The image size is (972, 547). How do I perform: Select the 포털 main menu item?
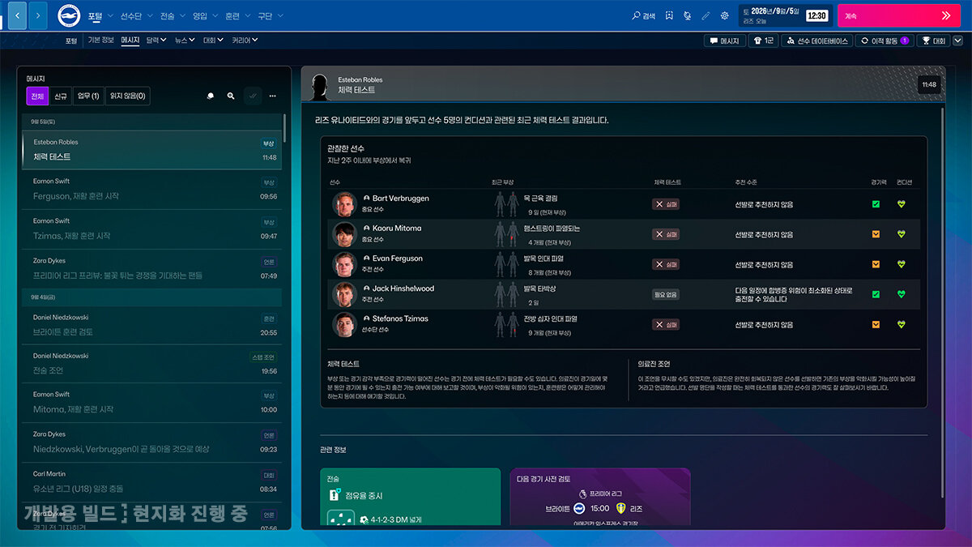[95, 15]
